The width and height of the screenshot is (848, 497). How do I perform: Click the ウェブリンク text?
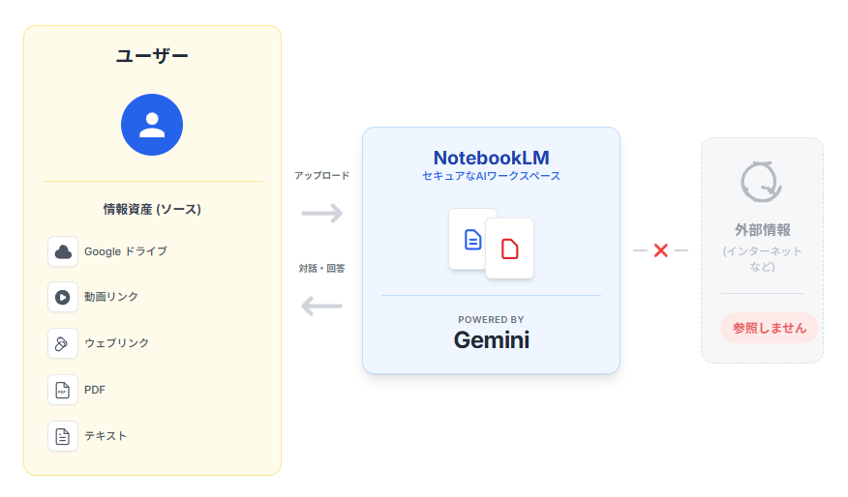116,343
